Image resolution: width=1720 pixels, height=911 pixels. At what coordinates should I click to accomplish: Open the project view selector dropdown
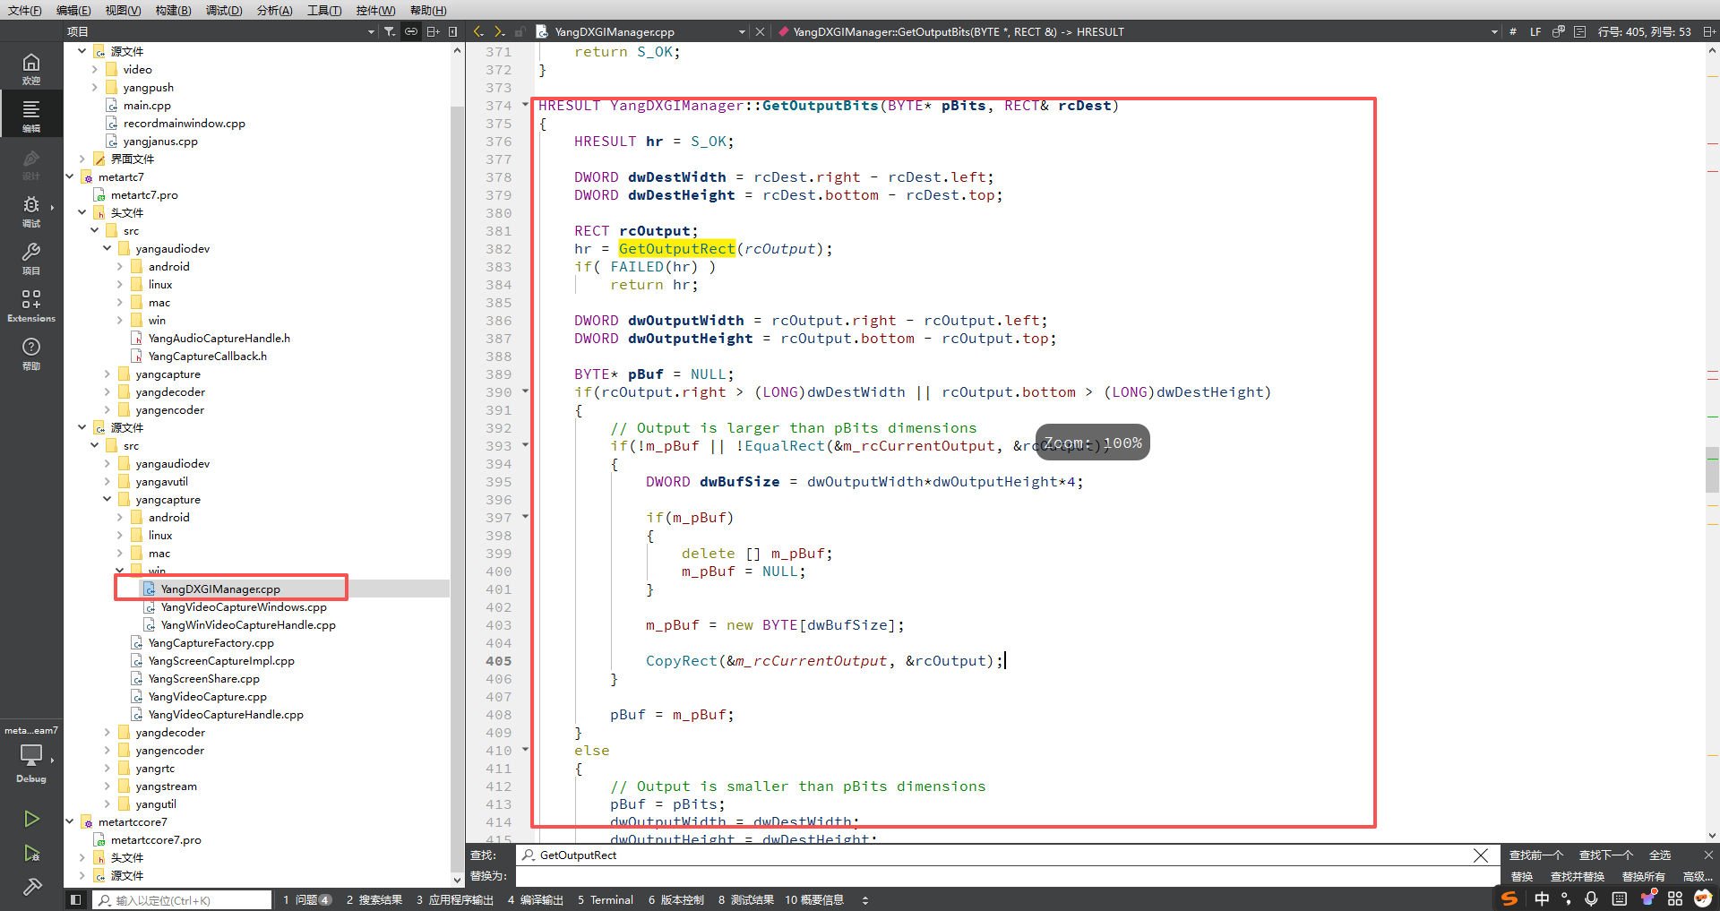click(371, 31)
